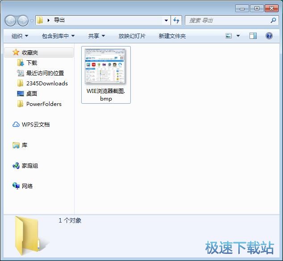Open 桌面 in favorites
This screenshot has width=283, height=261.
pyautogui.click(x=32, y=93)
